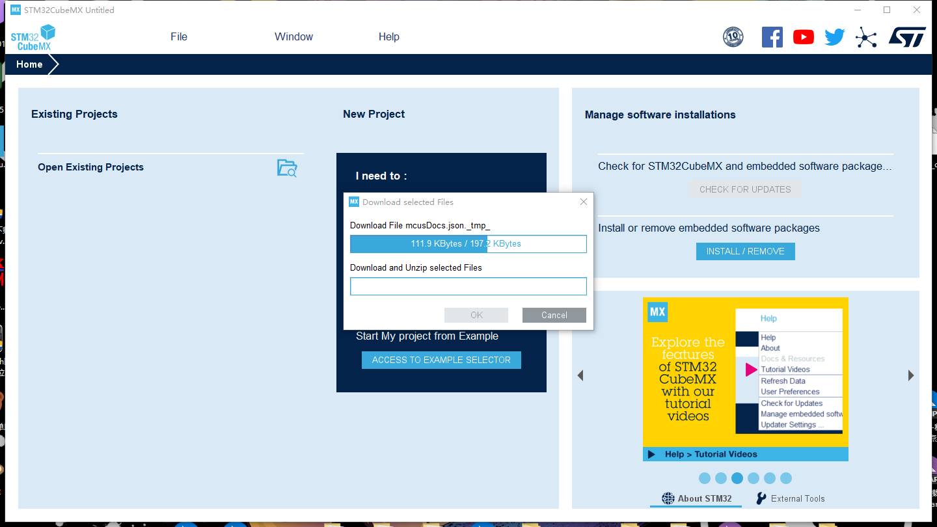Click the 'Existing Projects' heading
Image resolution: width=937 pixels, height=527 pixels.
(74, 114)
